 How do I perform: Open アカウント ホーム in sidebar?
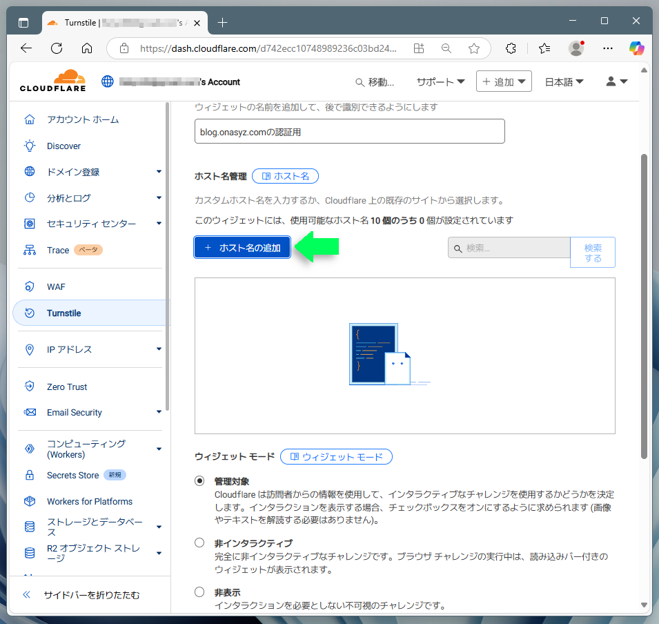pyautogui.click(x=83, y=119)
